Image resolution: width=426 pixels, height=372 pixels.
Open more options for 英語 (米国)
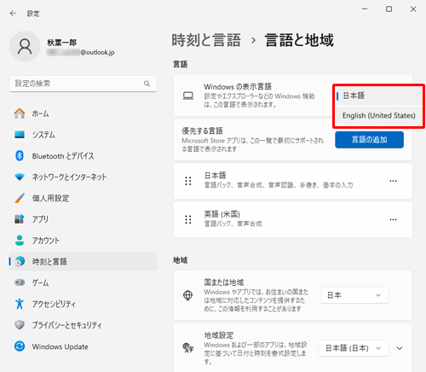393,219
